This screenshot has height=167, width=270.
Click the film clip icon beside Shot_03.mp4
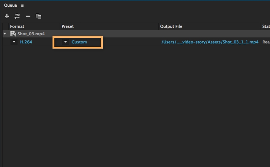[13, 34]
